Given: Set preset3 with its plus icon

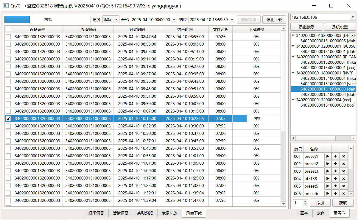Looking at the screenshot, I should pyautogui.click(x=335, y=171).
